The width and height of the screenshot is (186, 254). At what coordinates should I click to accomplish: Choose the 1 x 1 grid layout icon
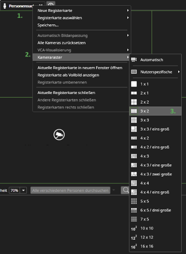(134, 84)
